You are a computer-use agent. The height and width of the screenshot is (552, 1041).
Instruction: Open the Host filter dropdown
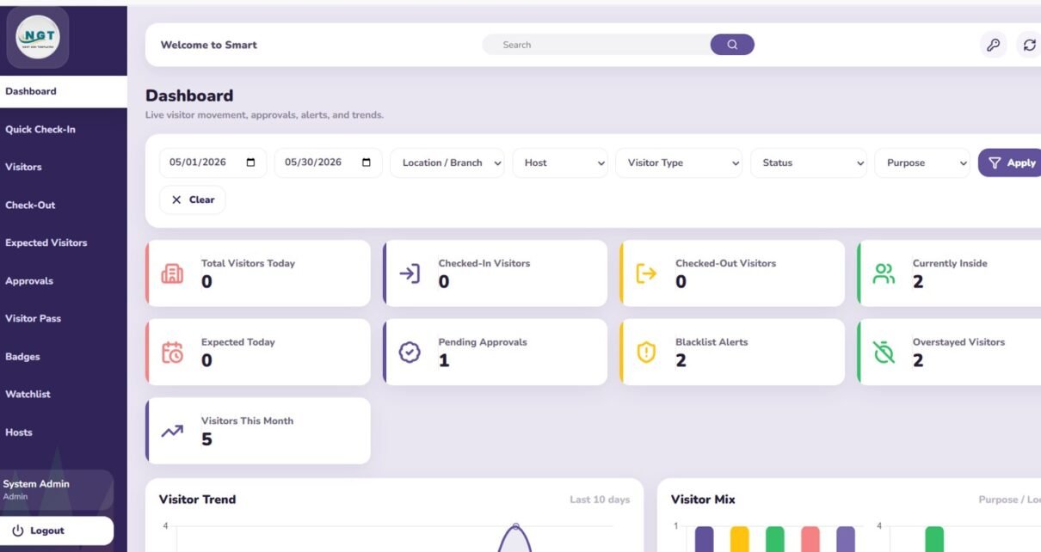563,163
